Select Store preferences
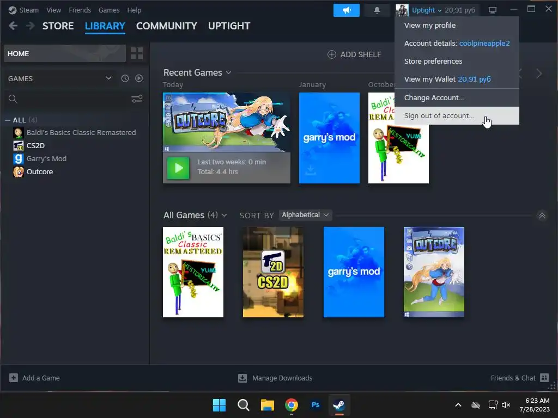The image size is (558, 418). coord(457,61)
